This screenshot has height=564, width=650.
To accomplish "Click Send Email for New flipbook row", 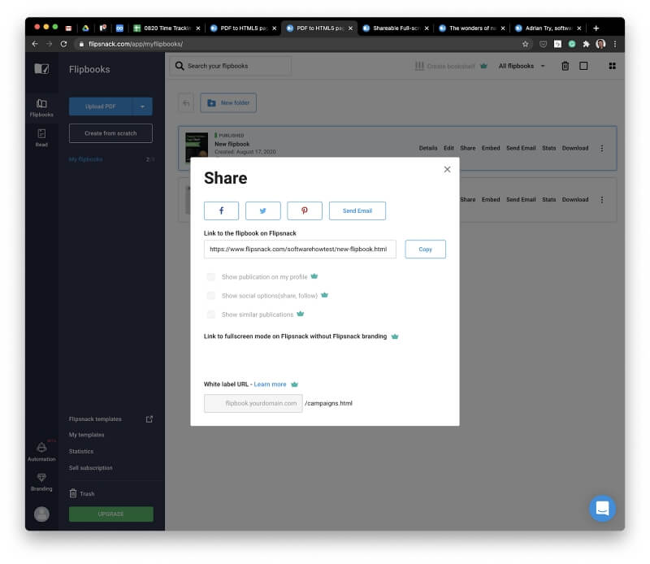I will [521, 148].
